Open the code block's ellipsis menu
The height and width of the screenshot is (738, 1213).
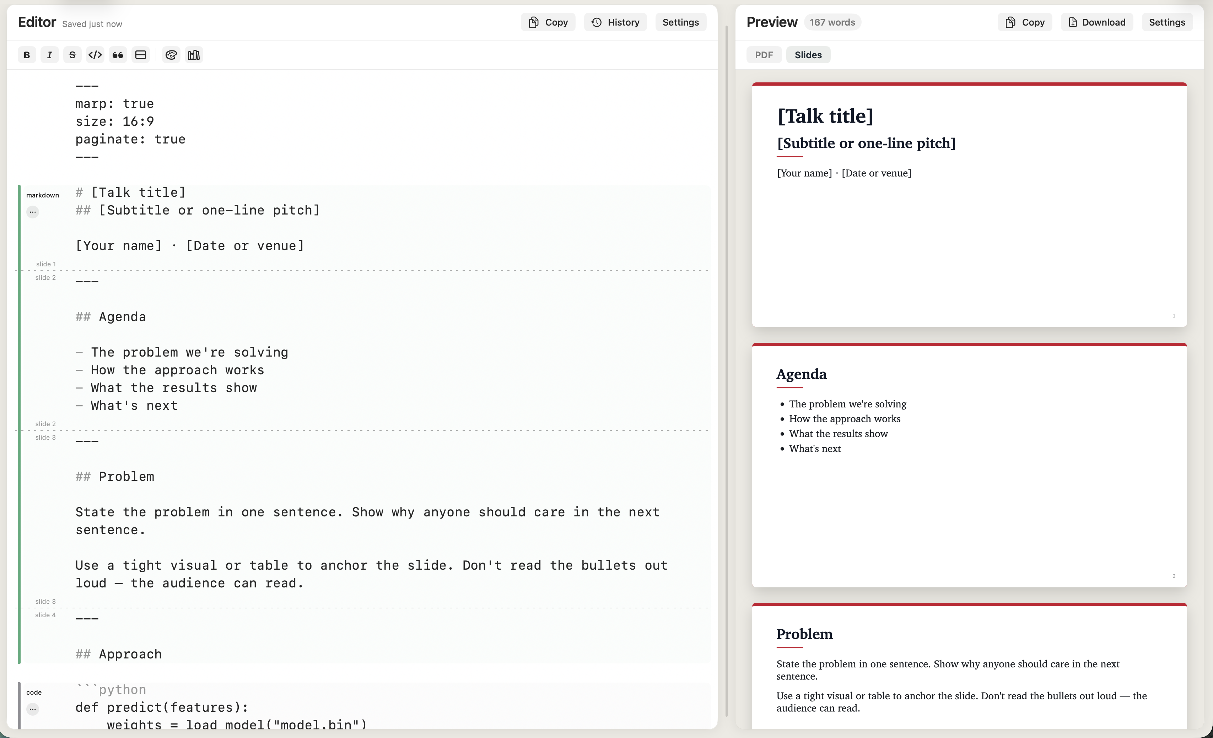pyautogui.click(x=32, y=709)
